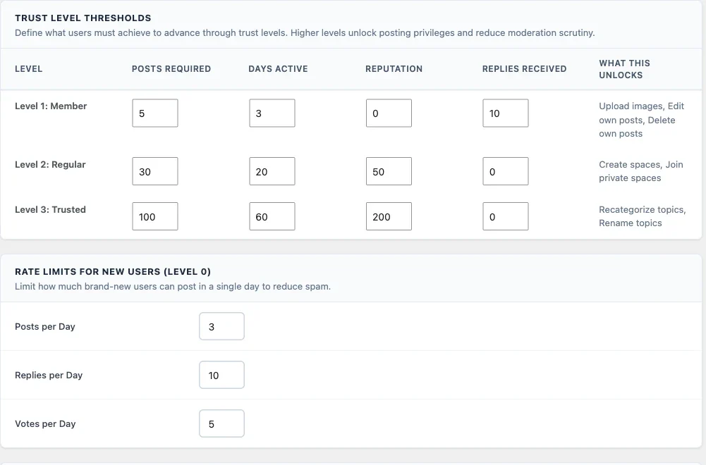Select Level 1 Days Active input

coord(272,113)
